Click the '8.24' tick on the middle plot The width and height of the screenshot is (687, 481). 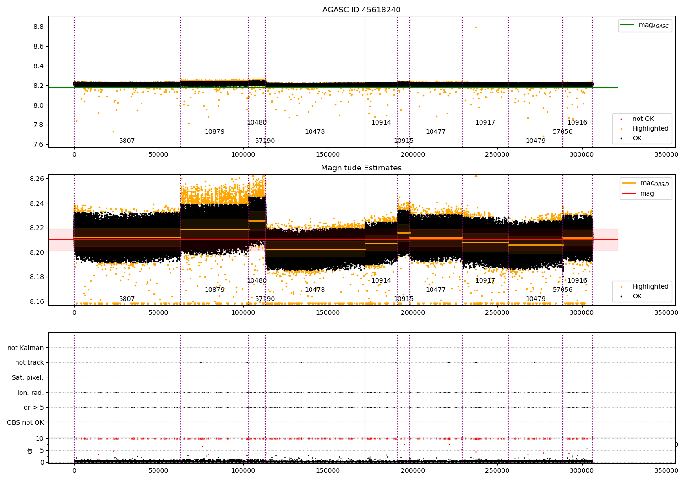36,203
